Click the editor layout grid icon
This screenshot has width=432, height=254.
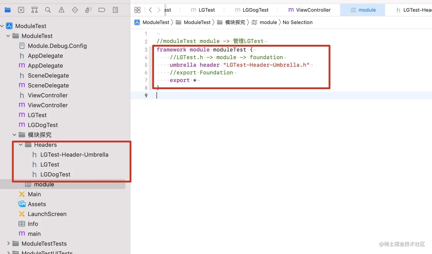click(x=137, y=10)
